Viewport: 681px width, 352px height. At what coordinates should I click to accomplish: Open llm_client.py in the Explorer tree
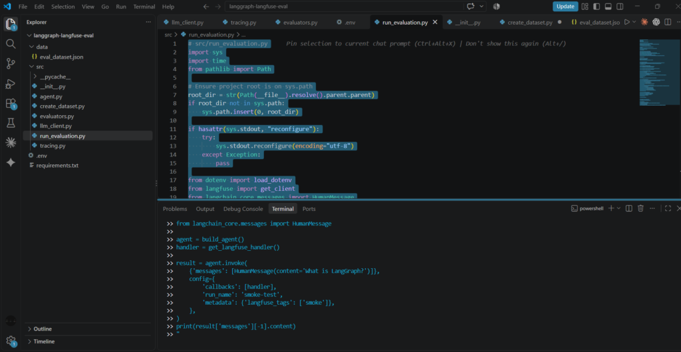(x=56, y=126)
